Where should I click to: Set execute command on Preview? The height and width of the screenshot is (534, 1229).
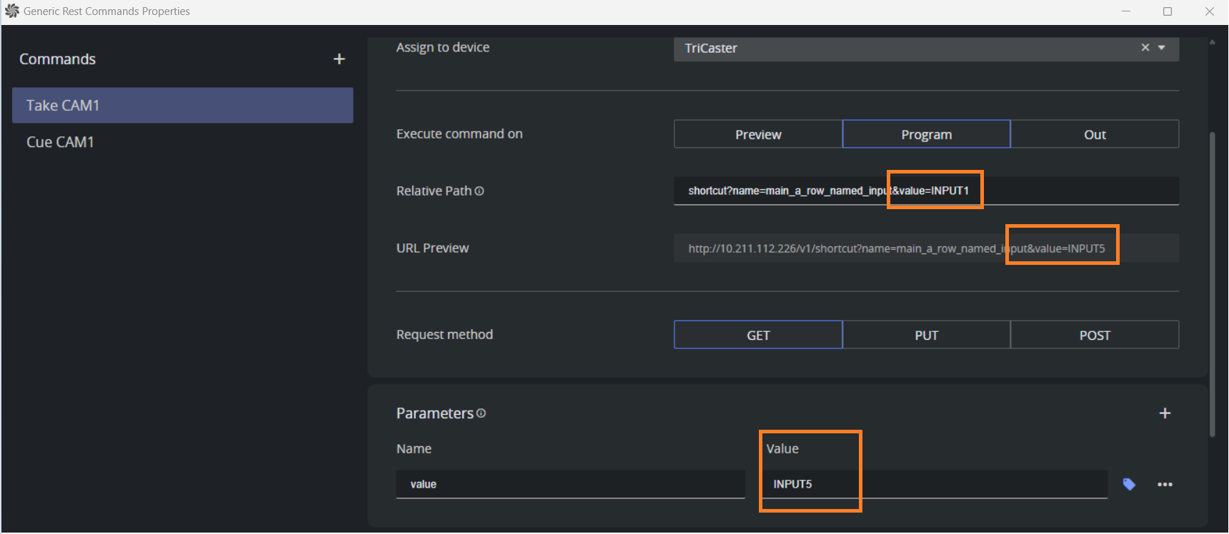coord(758,134)
